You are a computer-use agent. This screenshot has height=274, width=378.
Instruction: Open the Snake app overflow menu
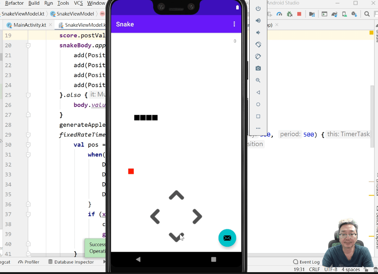[x=234, y=24]
